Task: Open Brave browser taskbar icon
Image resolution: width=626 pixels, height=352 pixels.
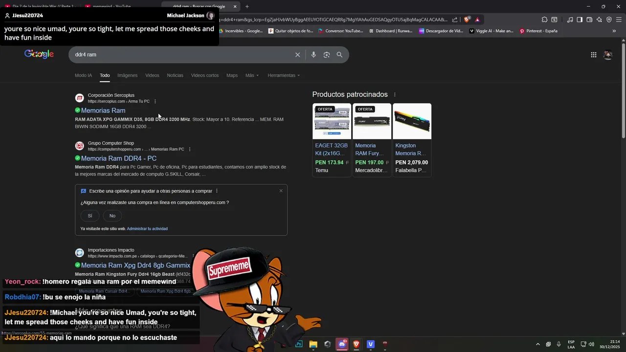Action: click(x=357, y=344)
